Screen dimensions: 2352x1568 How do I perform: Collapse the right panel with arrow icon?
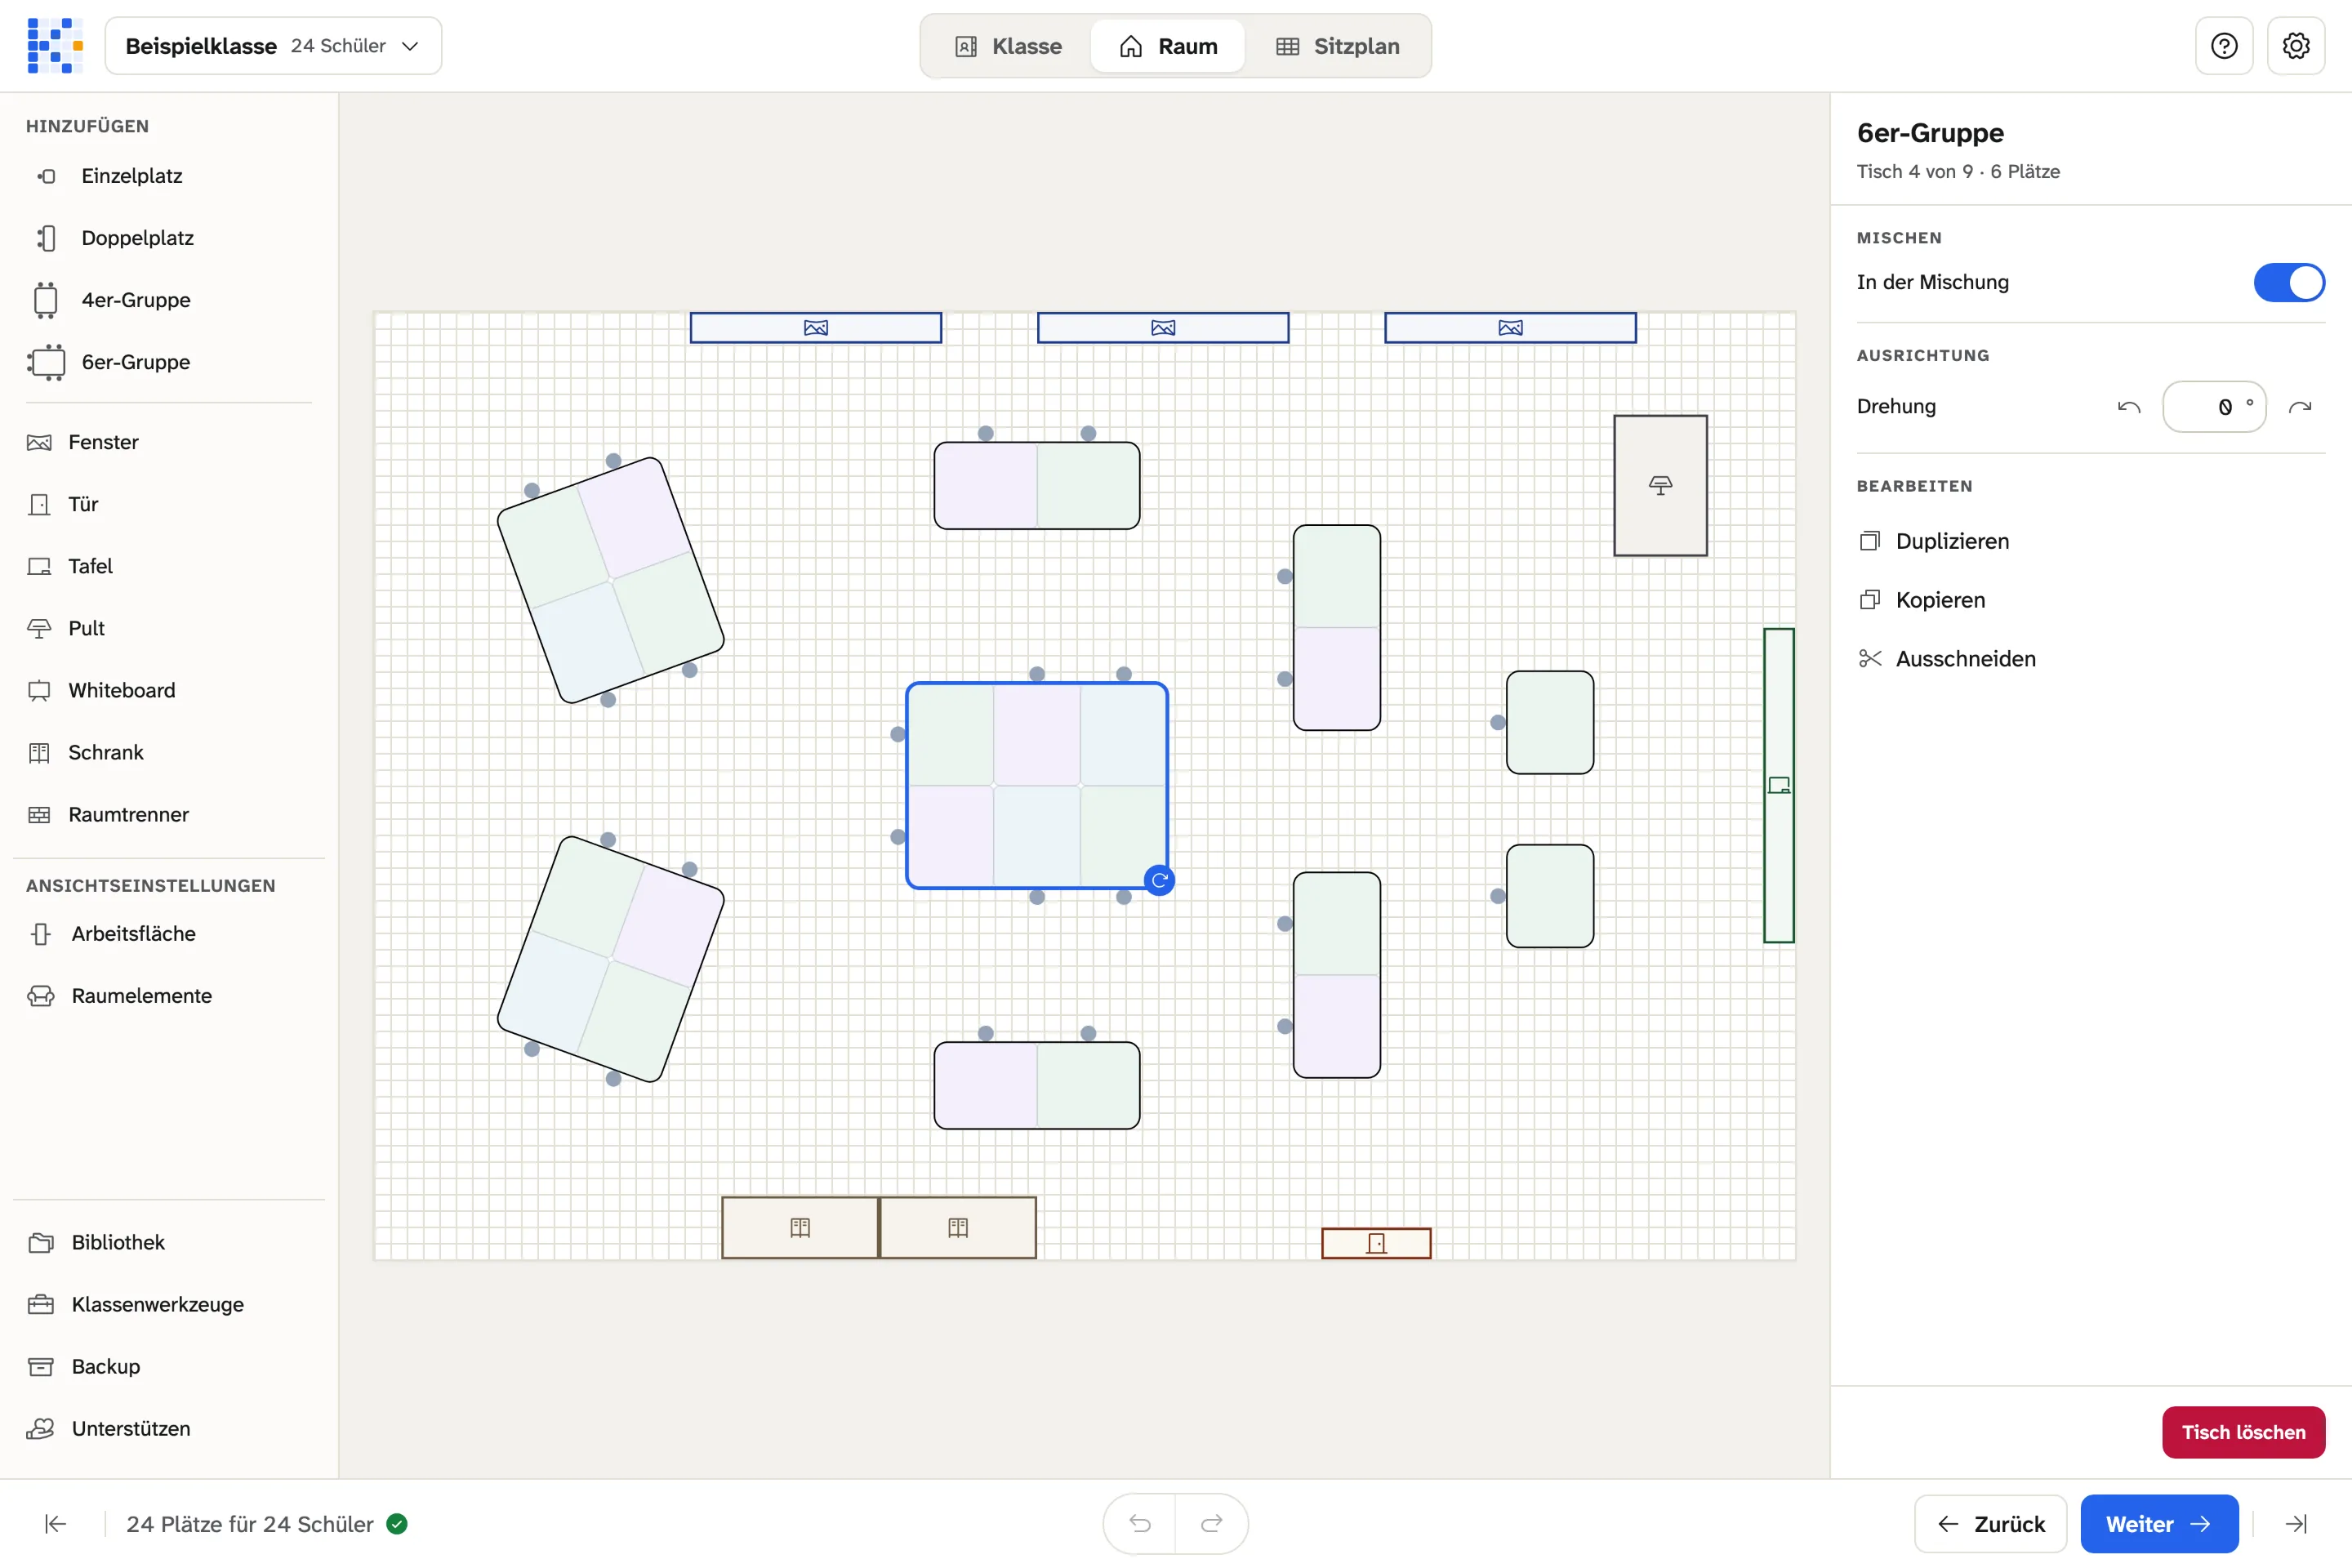2297,1524
